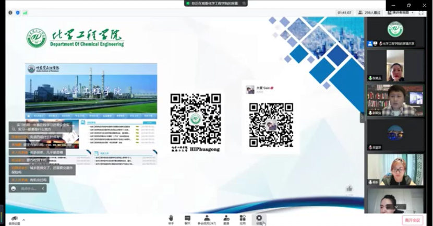Image resolution: width=433 pixels, height=226 pixels.
Task: Click the down chevron on bottom video tile
Action: (x=396, y=207)
